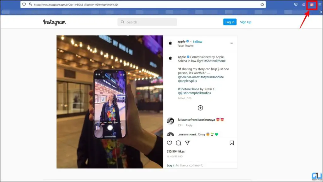Click the Edited · 10h caption timestamp
Image resolution: width=323 pixels, height=182 pixels.
click(x=185, y=98)
